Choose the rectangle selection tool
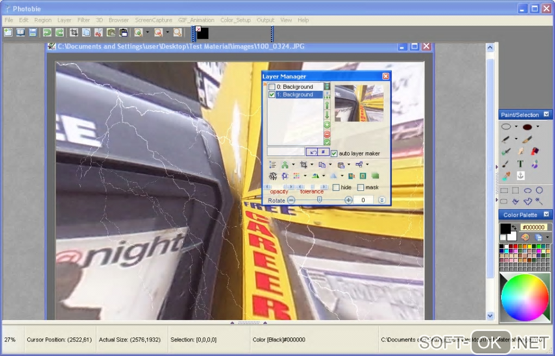Screen dimensions: 555x356 pos(504,191)
